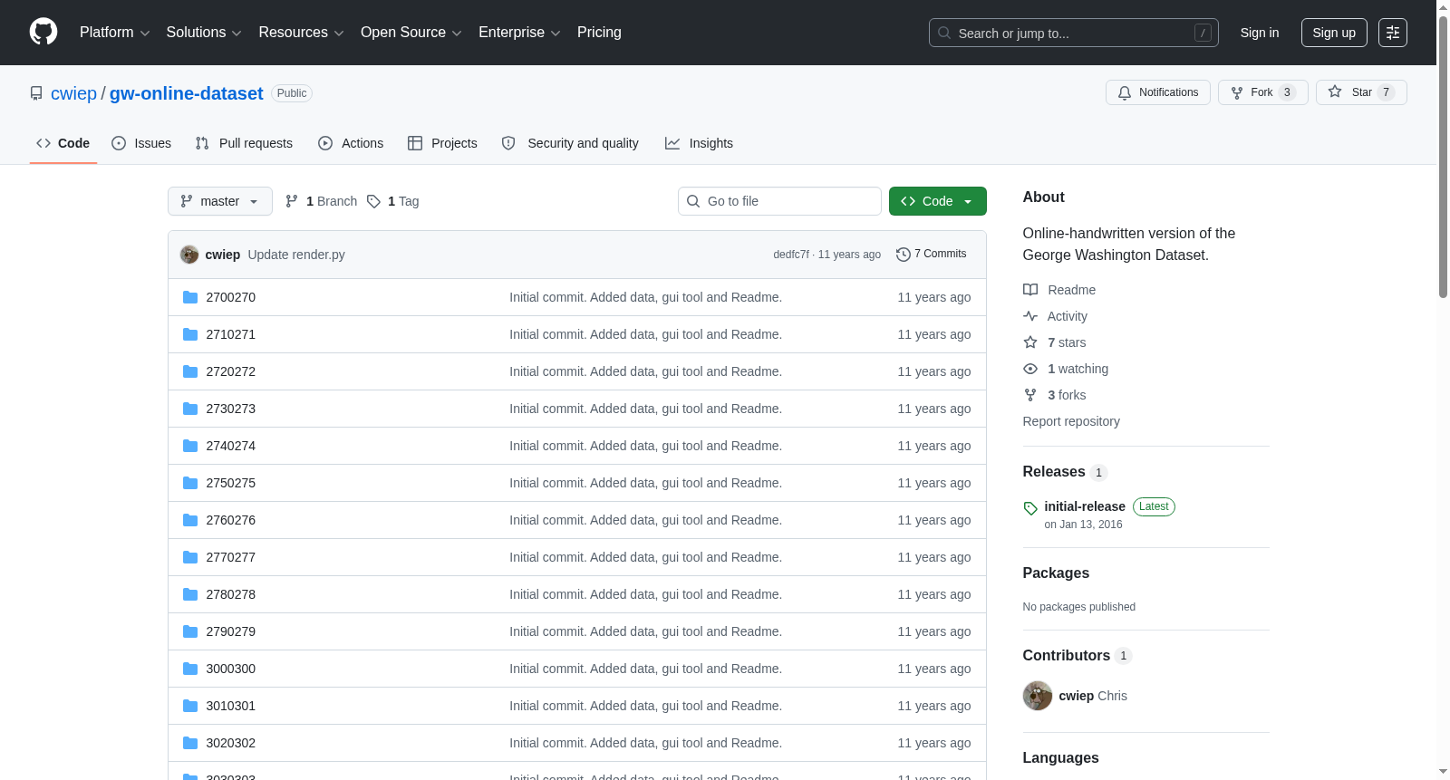Open the green Code clone dropdown
The width and height of the screenshot is (1450, 780).
[x=938, y=201]
